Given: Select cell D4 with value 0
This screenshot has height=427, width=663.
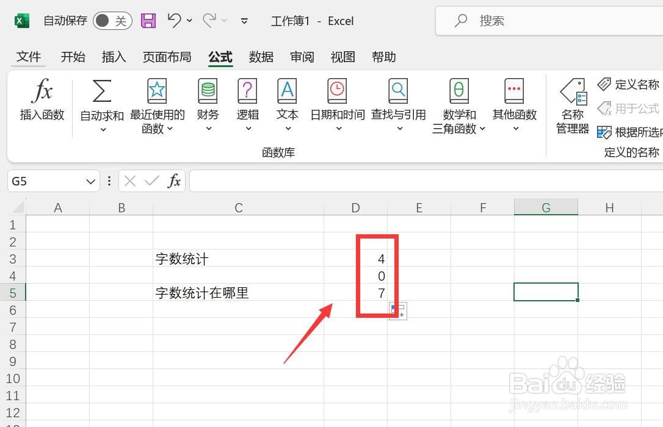Looking at the screenshot, I should (x=355, y=276).
